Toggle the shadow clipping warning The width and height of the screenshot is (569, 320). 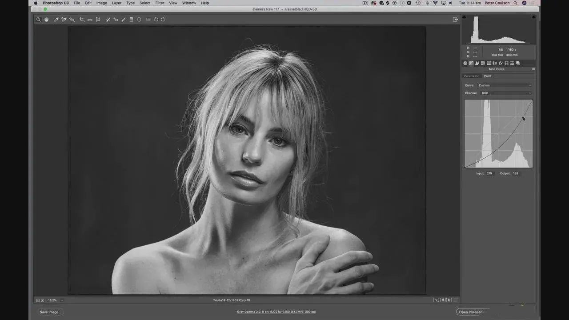pos(465,17)
